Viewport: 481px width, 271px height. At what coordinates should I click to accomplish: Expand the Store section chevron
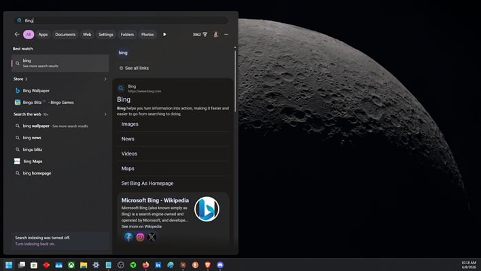point(105,79)
